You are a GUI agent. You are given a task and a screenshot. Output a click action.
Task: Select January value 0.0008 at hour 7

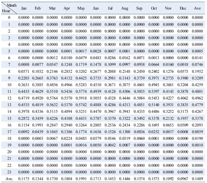[24, 64]
